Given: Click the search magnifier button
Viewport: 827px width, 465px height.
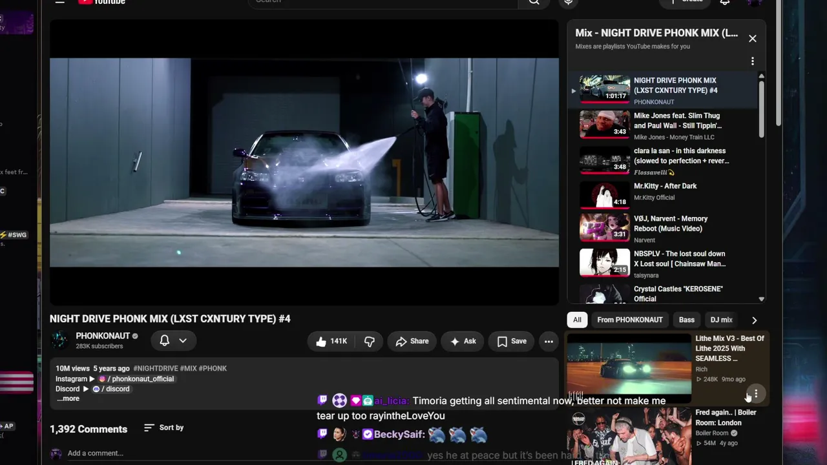Looking at the screenshot, I should point(534,2).
